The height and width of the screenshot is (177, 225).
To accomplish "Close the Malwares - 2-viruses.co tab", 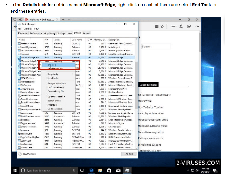I will point(57,19).
